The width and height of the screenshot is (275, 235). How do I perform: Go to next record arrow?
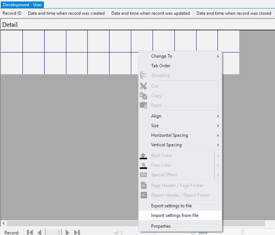(67, 232)
